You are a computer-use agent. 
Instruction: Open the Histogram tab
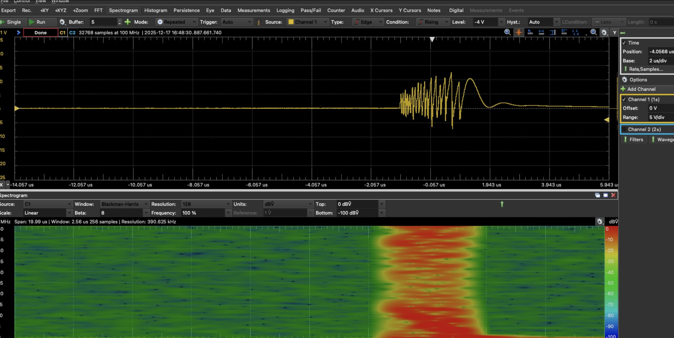coord(155,10)
